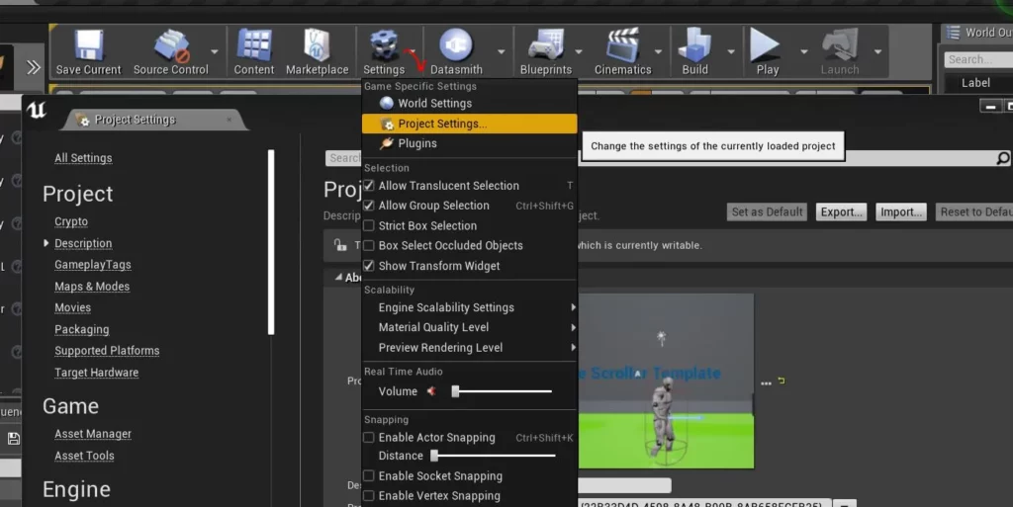Click the Plugins plug icon

pyautogui.click(x=387, y=143)
